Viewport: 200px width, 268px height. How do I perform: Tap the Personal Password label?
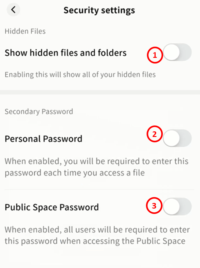coord(43,139)
